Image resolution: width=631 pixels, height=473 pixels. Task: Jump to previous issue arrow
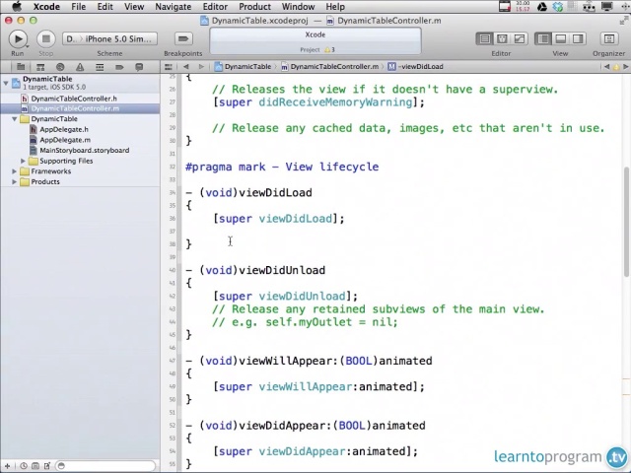point(606,67)
